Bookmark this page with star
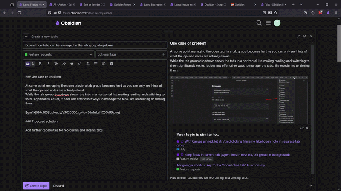Viewport: 341px width, 191px height. click(275, 13)
